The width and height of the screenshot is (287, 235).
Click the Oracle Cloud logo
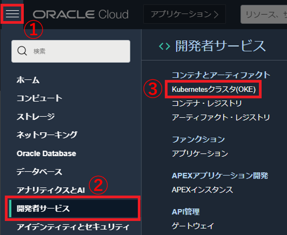[80, 15]
